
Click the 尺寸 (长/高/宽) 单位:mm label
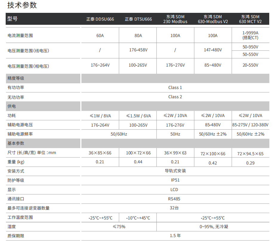(32, 153)
